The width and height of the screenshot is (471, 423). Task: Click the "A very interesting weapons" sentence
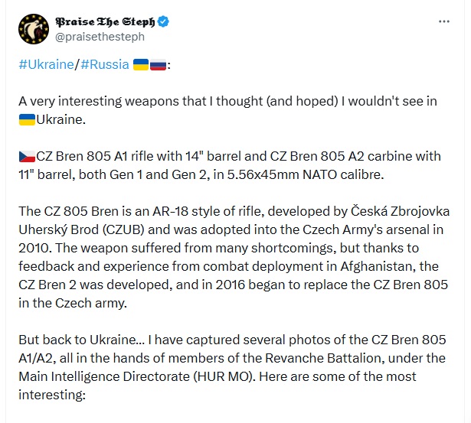pyautogui.click(x=227, y=110)
